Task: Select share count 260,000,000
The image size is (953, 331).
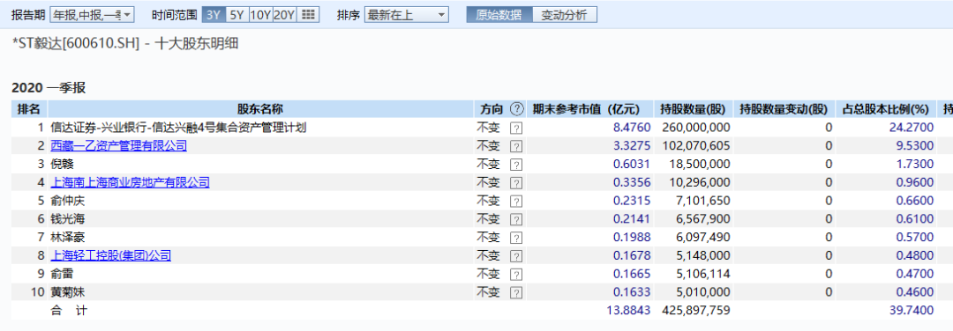Action: [x=696, y=128]
